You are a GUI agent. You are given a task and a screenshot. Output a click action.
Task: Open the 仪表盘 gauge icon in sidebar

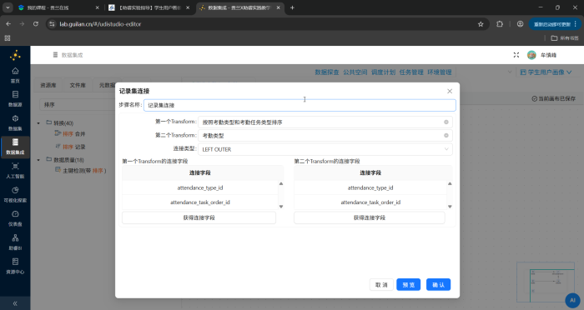(15, 214)
